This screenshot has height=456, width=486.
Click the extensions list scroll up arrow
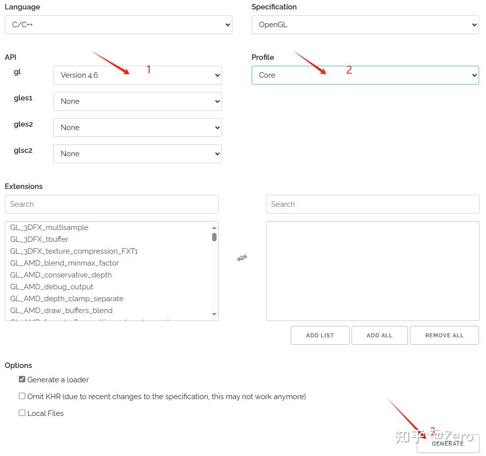click(214, 227)
